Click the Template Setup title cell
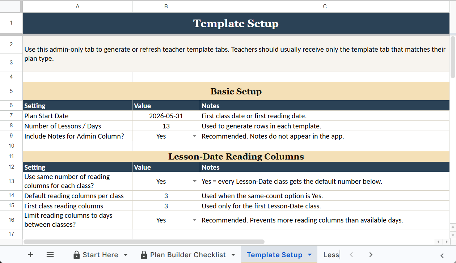Image resolution: width=456 pixels, height=263 pixels. pos(236,23)
